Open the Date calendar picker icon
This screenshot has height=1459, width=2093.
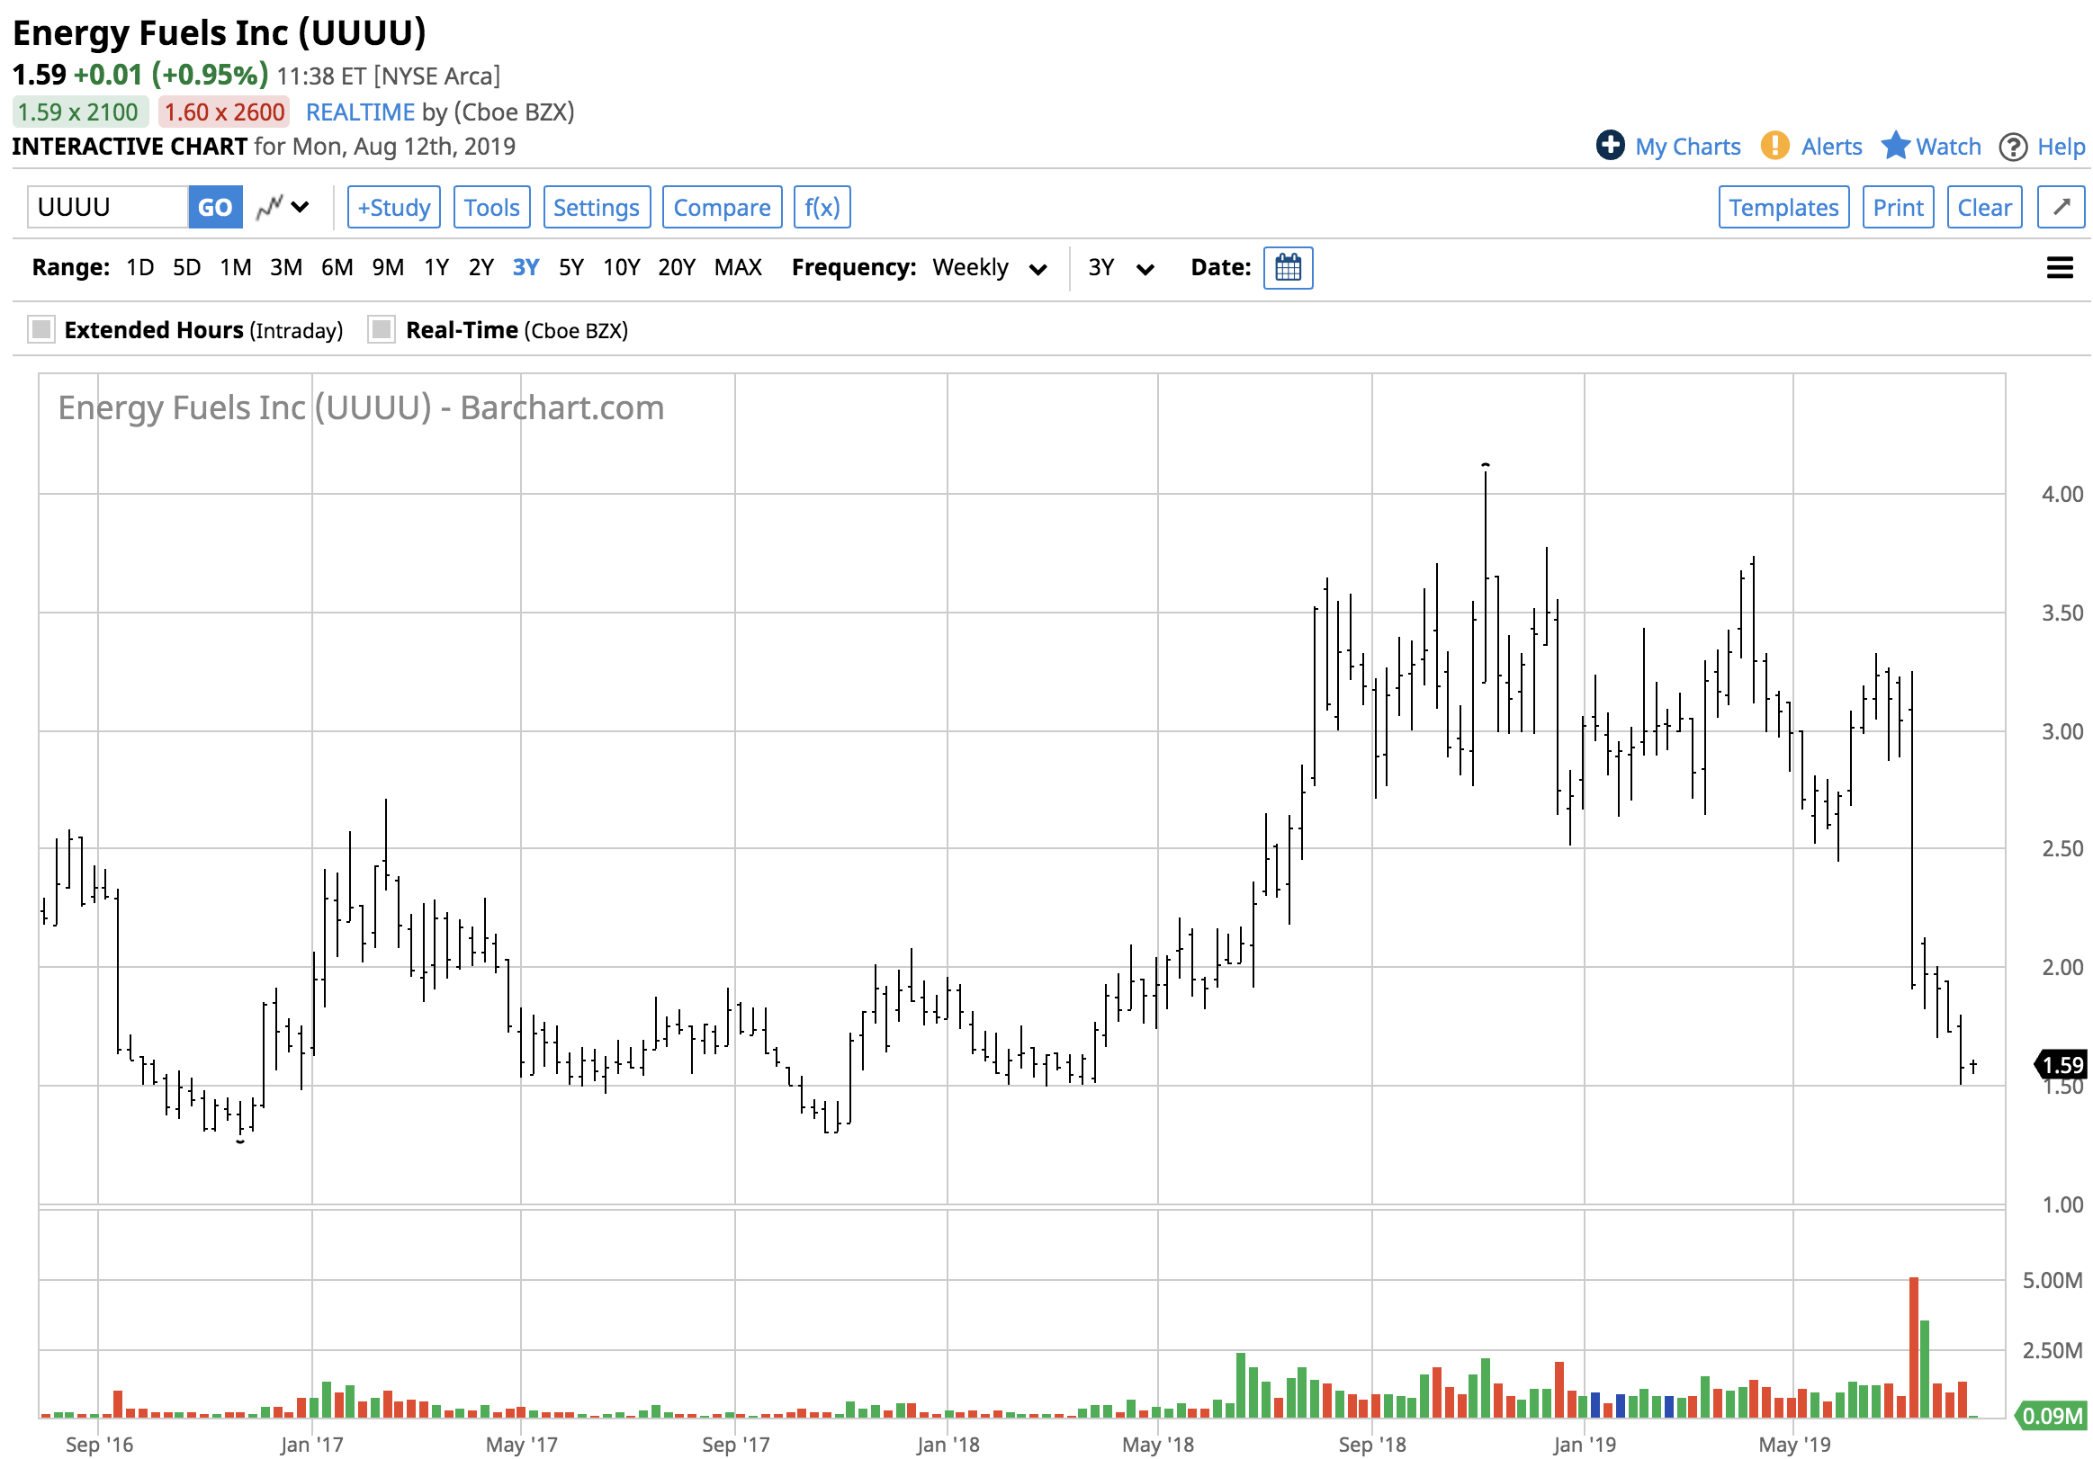tap(1287, 268)
